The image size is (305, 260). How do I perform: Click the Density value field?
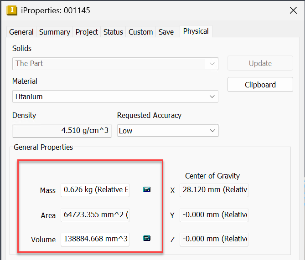62,131
